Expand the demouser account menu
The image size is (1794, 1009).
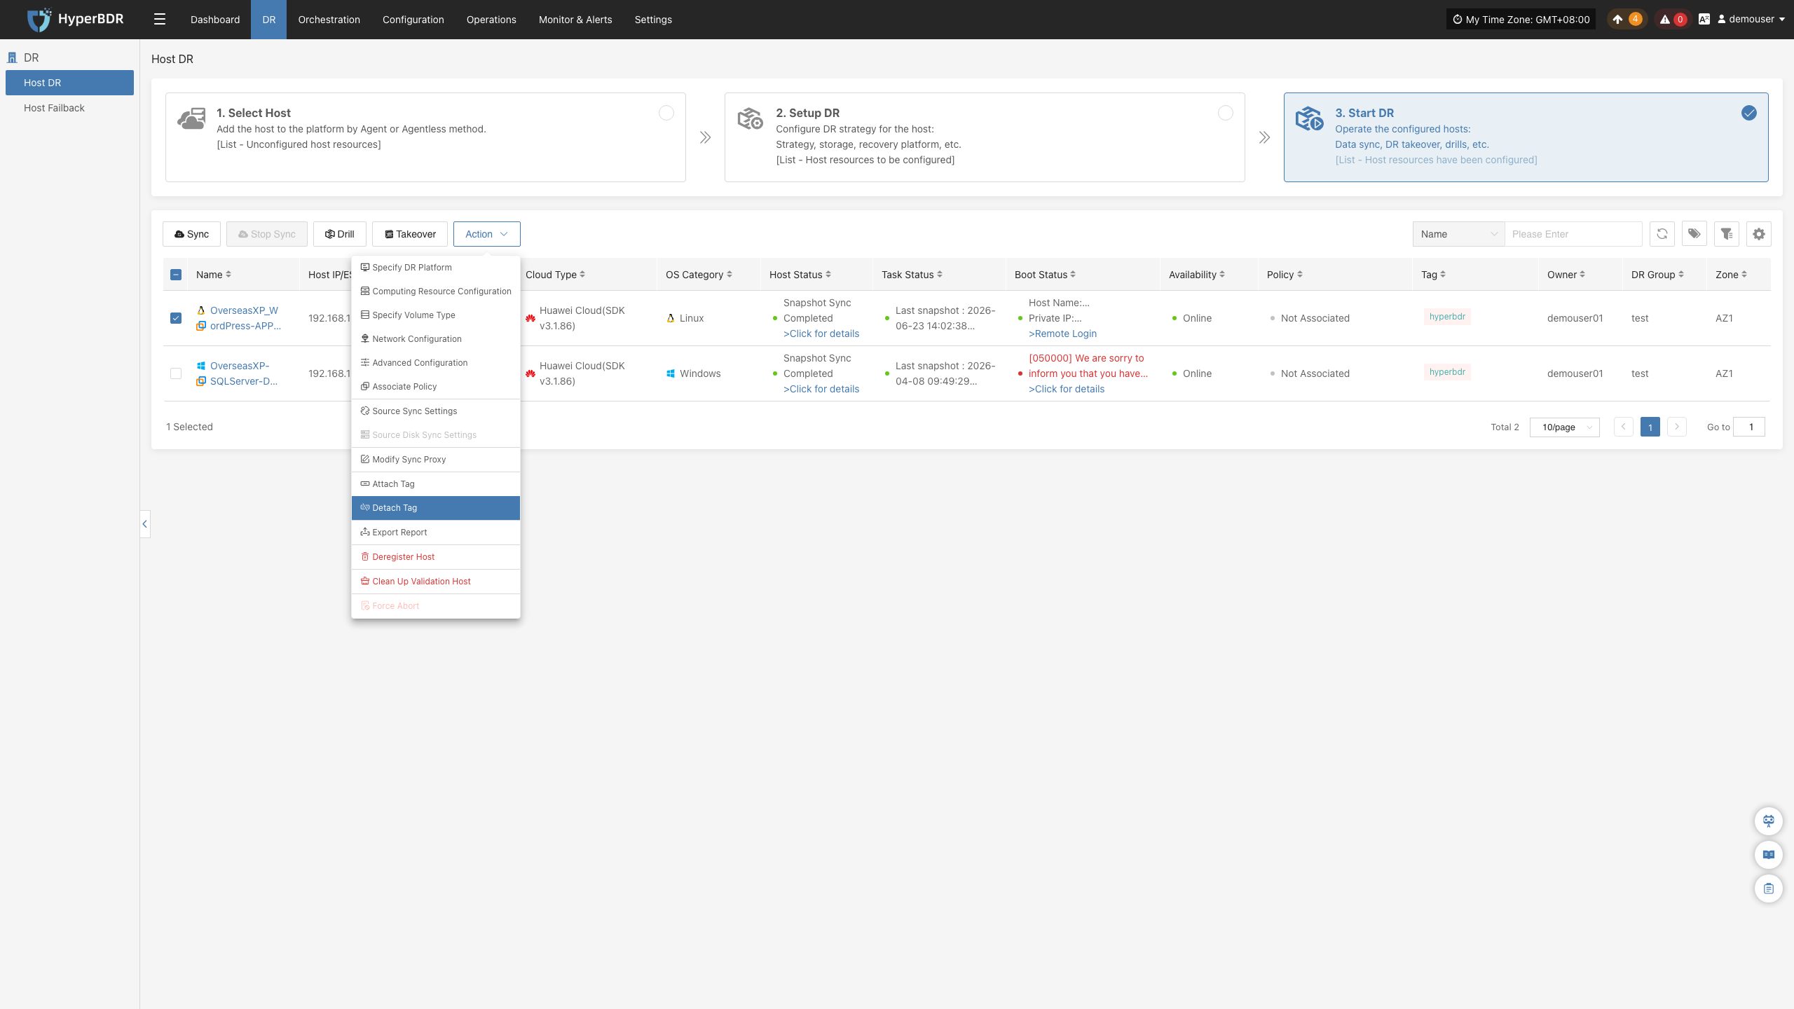click(x=1751, y=20)
